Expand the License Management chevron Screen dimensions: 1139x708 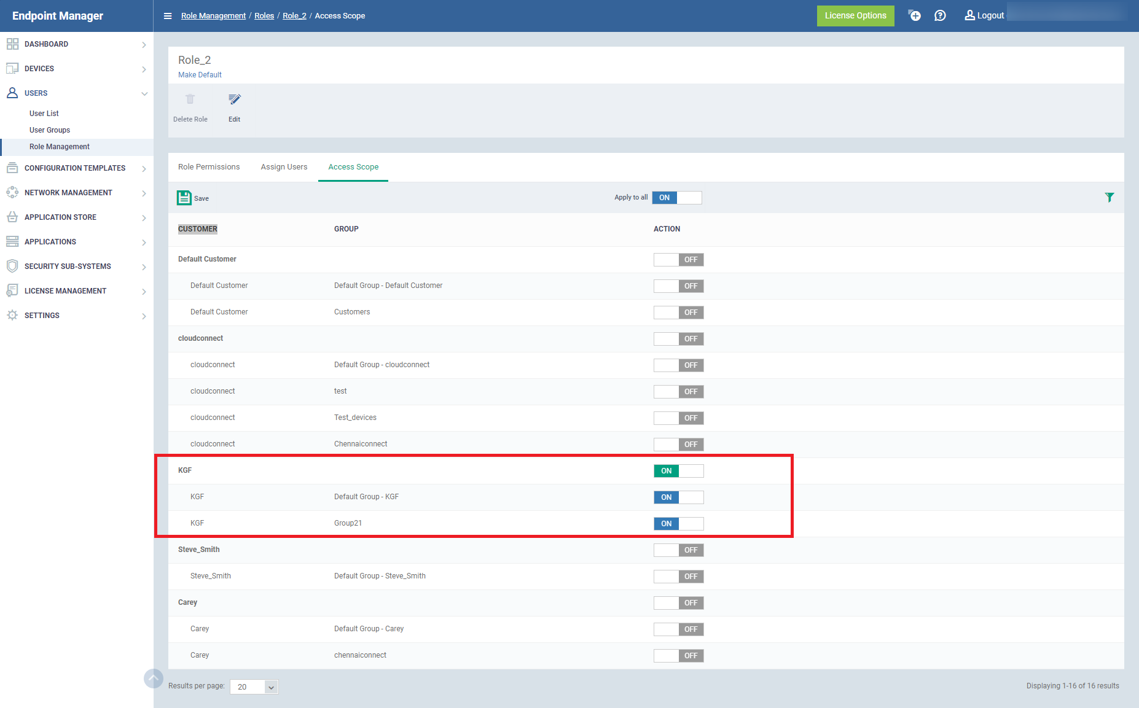(144, 292)
